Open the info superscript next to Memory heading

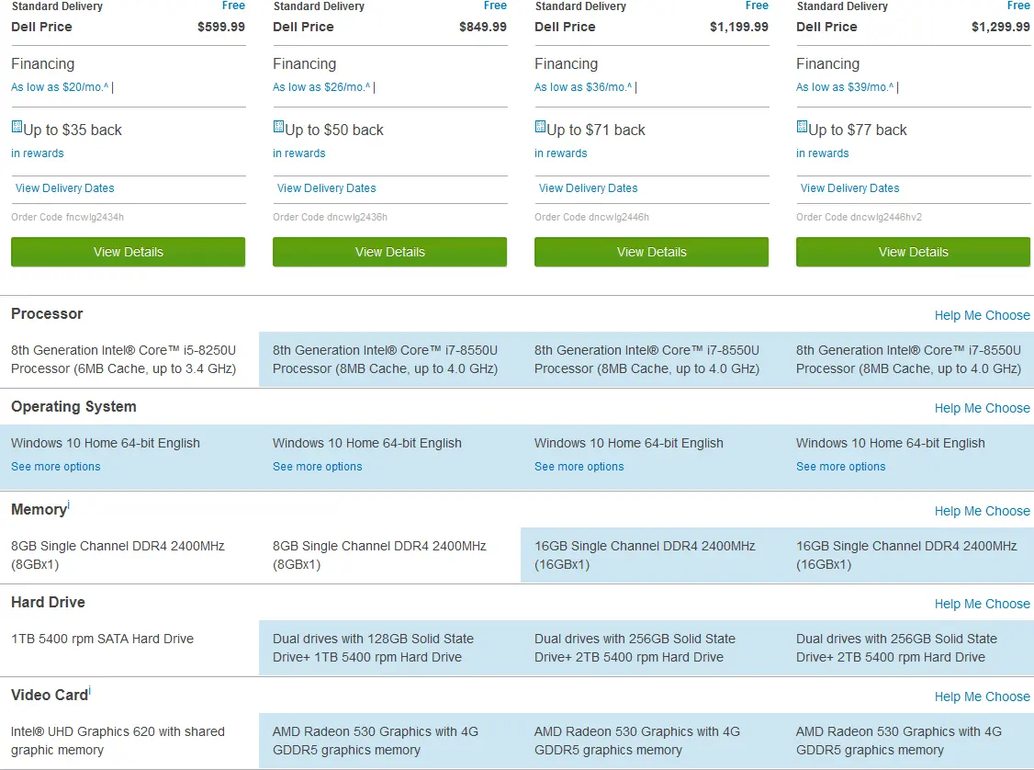click(69, 505)
